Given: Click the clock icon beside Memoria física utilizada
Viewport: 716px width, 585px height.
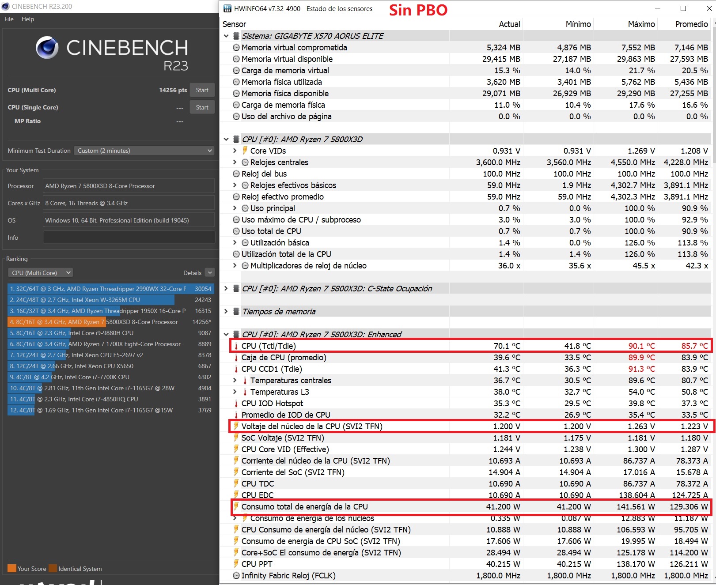Looking at the screenshot, I should [x=236, y=82].
